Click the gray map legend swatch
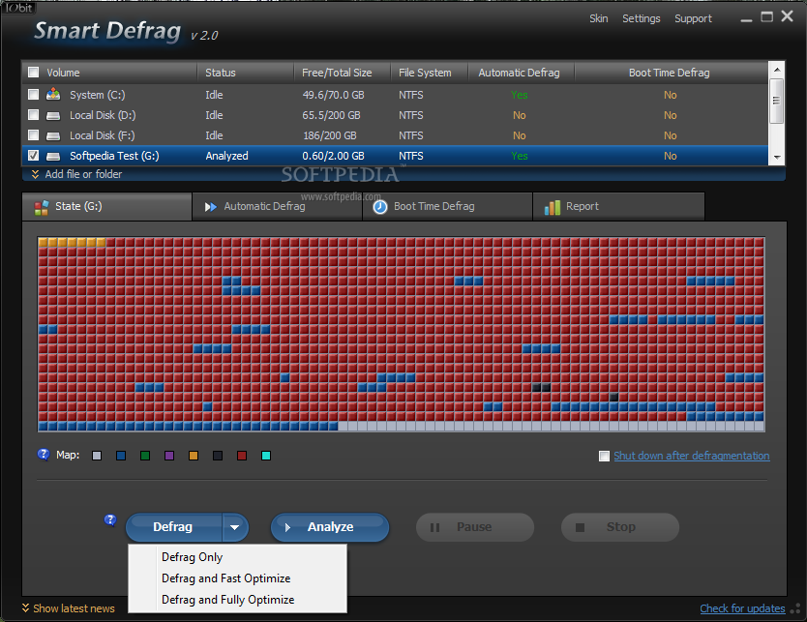This screenshot has width=807, height=622. tap(97, 456)
